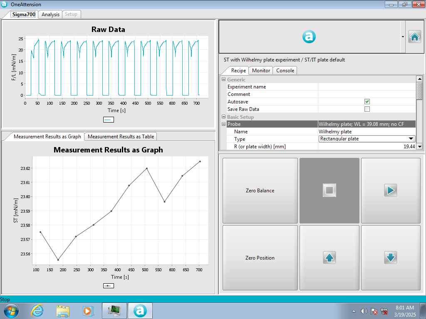Viewport: 426px width, 319px height.
Task: Open the Setup tab
Action: tap(71, 14)
